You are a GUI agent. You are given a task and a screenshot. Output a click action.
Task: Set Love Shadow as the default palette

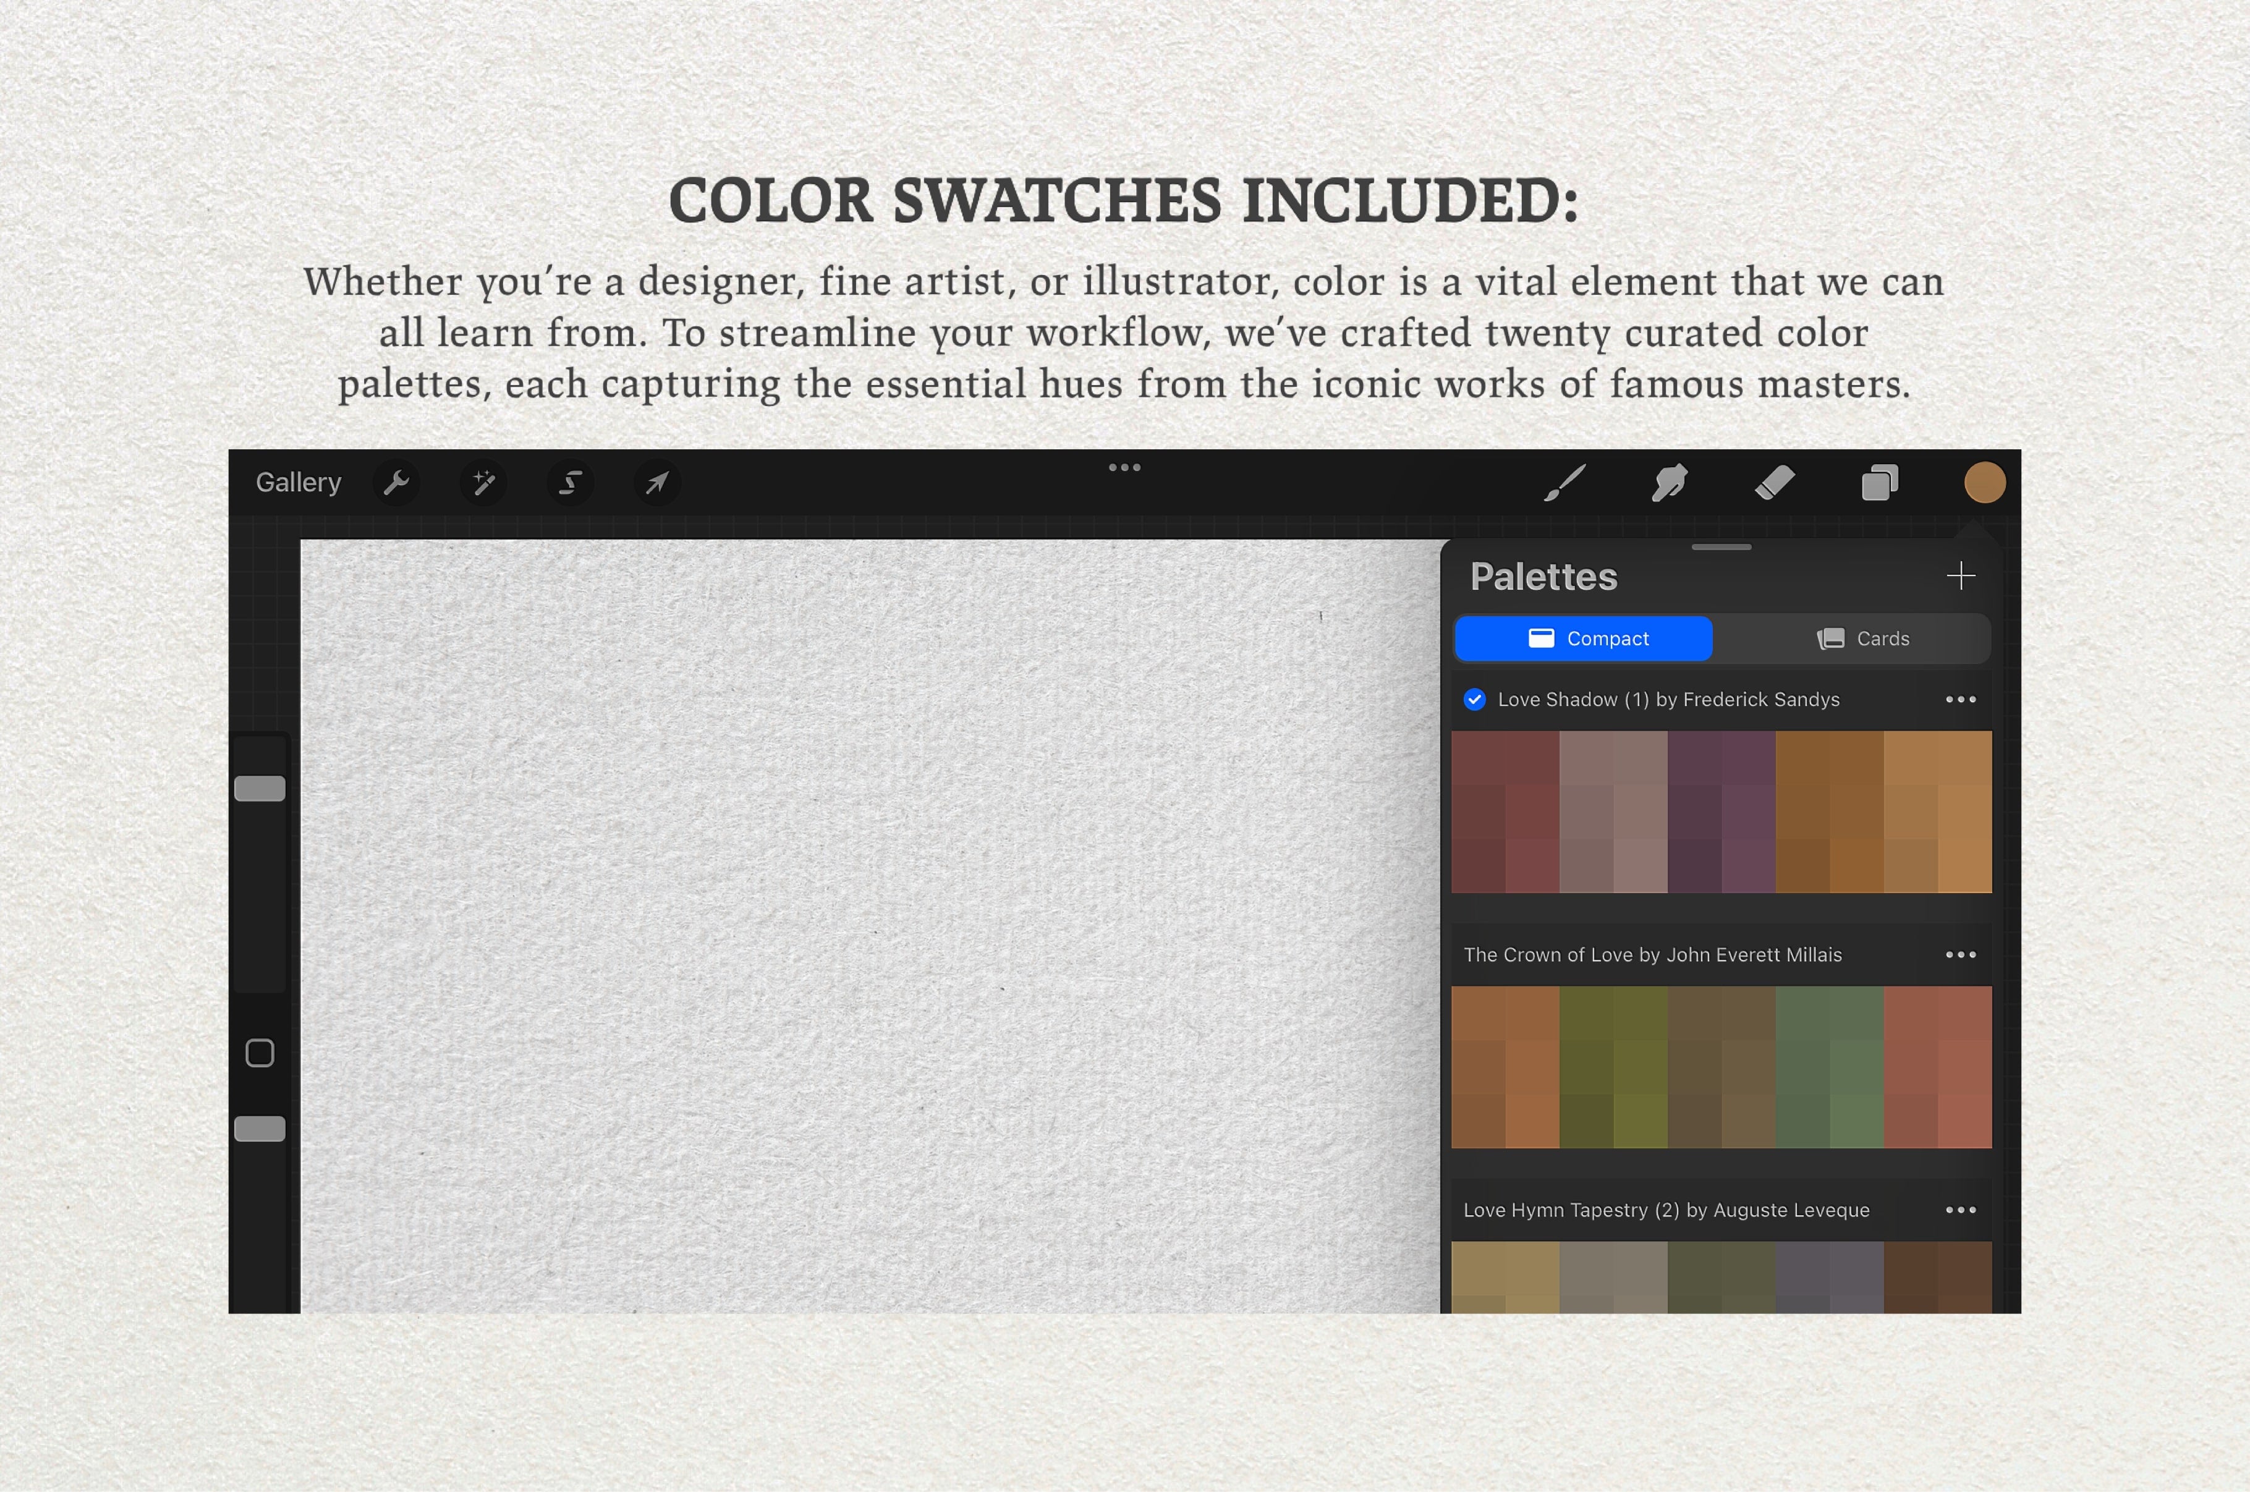[1475, 700]
